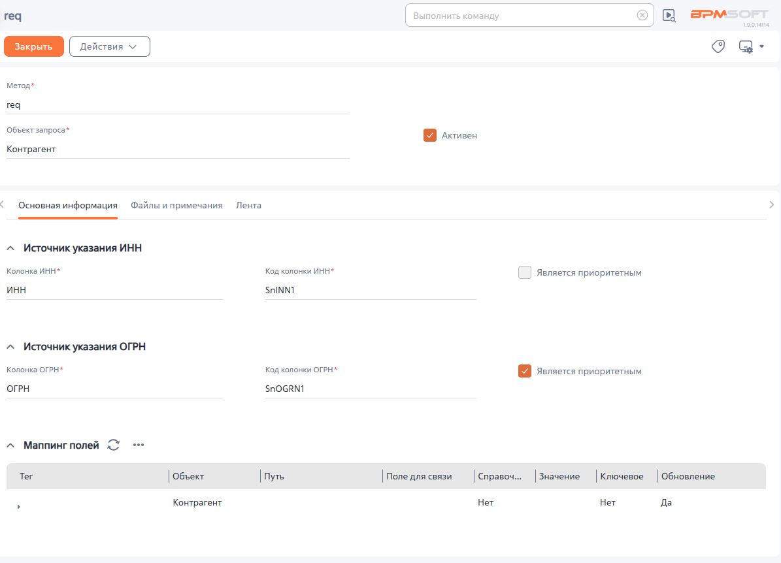This screenshot has width=781, height=563.
Task: Sort by the Тег column header
Action: point(26,476)
